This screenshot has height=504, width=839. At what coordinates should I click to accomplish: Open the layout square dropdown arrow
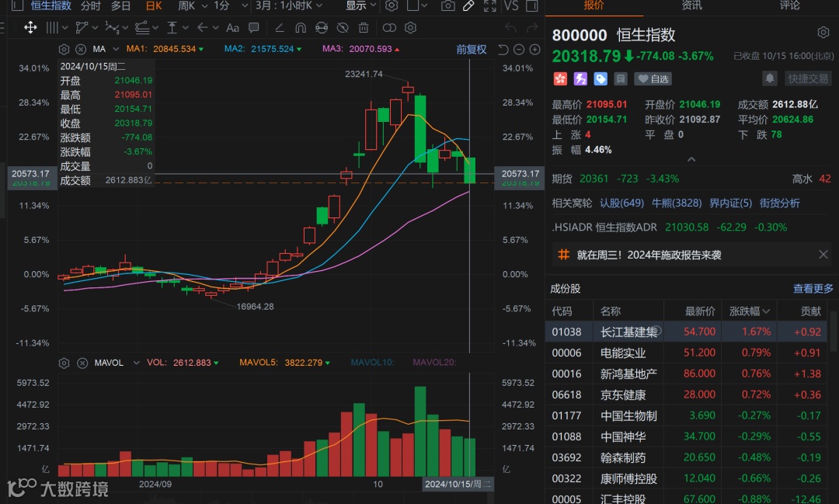coord(424,6)
